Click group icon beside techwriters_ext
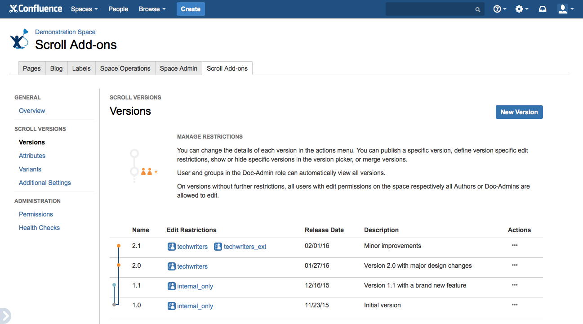The width and height of the screenshot is (583, 324). pyautogui.click(x=218, y=246)
